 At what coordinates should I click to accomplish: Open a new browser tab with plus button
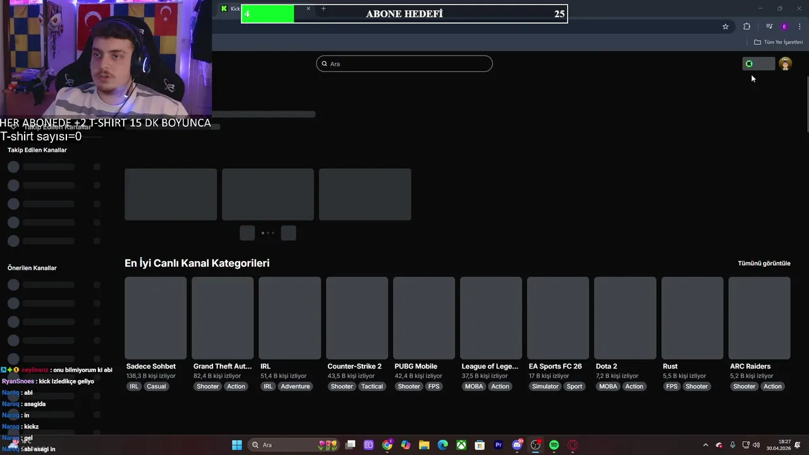(324, 8)
